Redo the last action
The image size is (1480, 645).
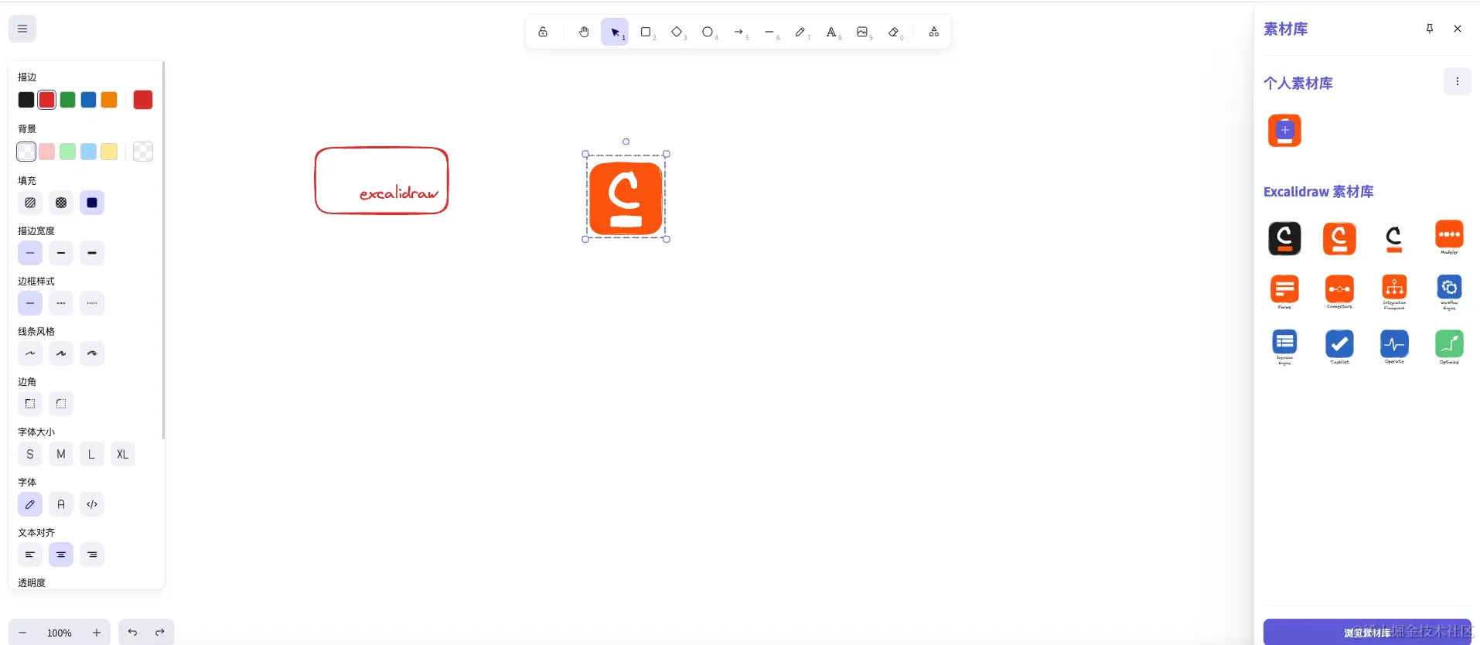[160, 633]
